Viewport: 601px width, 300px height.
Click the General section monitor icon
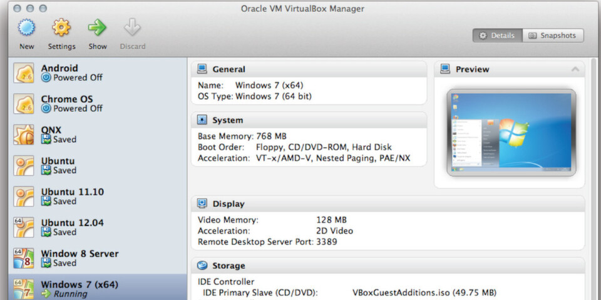point(202,69)
